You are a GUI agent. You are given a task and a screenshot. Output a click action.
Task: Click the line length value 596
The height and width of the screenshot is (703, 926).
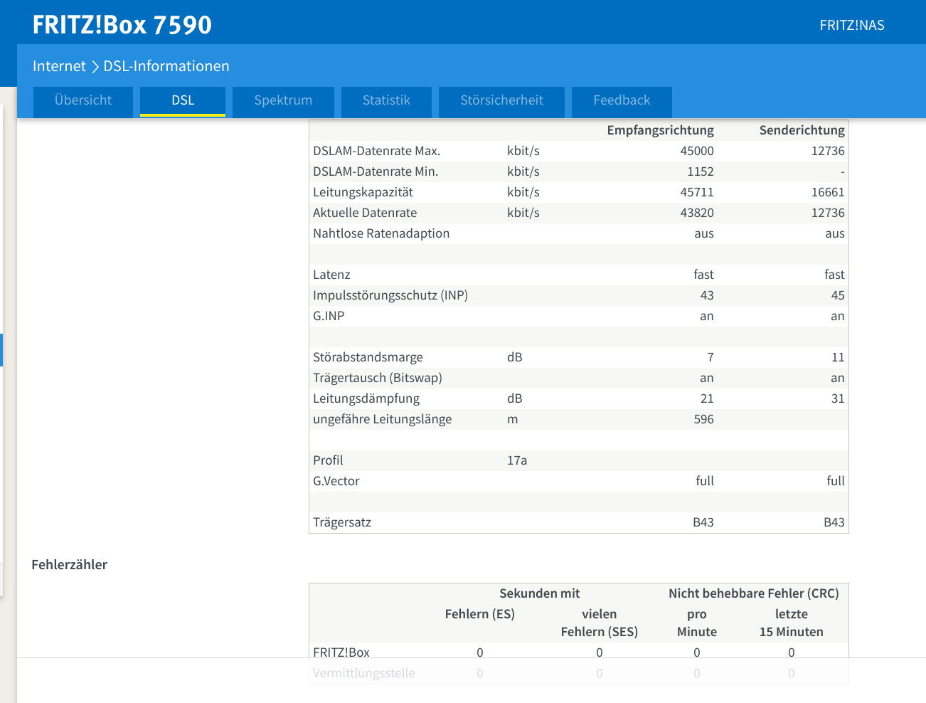(x=704, y=419)
